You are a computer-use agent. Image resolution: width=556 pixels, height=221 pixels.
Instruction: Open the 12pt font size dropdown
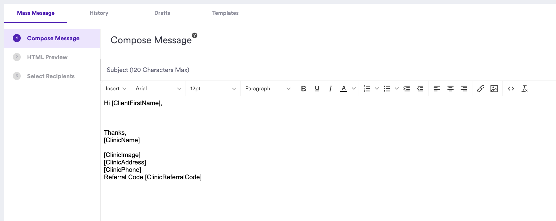pos(213,89)
